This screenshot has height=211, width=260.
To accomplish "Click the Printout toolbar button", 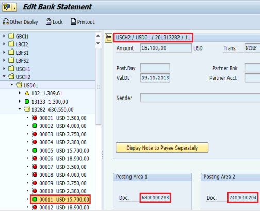I will (83, 22).
